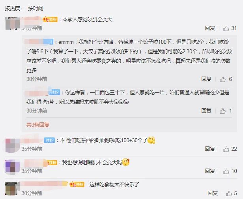Image resolution: width=243 pixels, height=199 pixels.
Task: Click thumbs-up on the emmm reply
Action: pyautogui.click(x=222, y=79)
